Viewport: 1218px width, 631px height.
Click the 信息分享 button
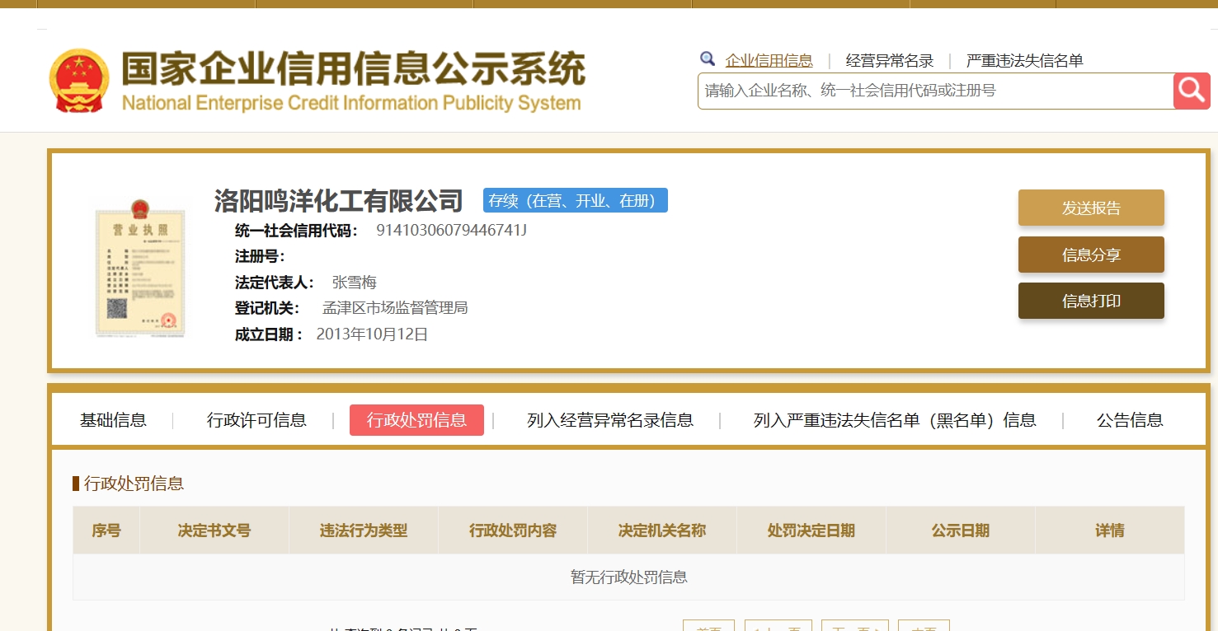[x=1091, y=255]
